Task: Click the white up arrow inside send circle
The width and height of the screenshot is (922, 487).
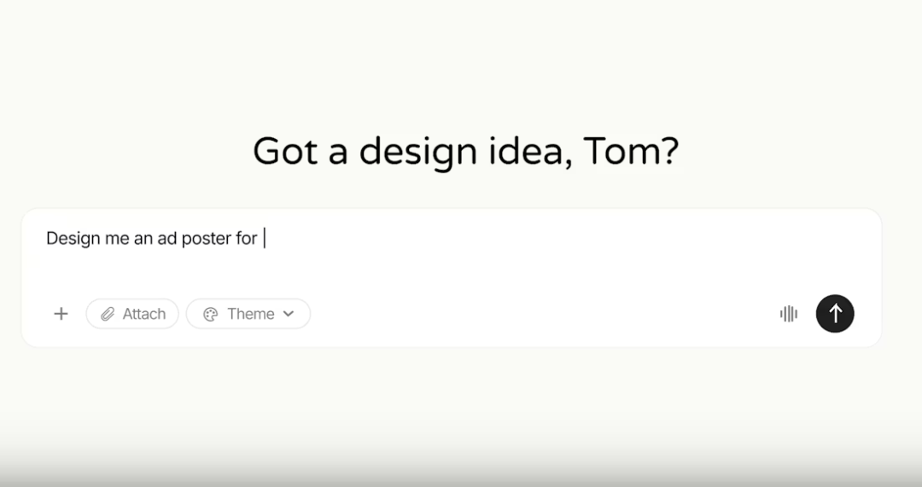Action: point(835,314)
